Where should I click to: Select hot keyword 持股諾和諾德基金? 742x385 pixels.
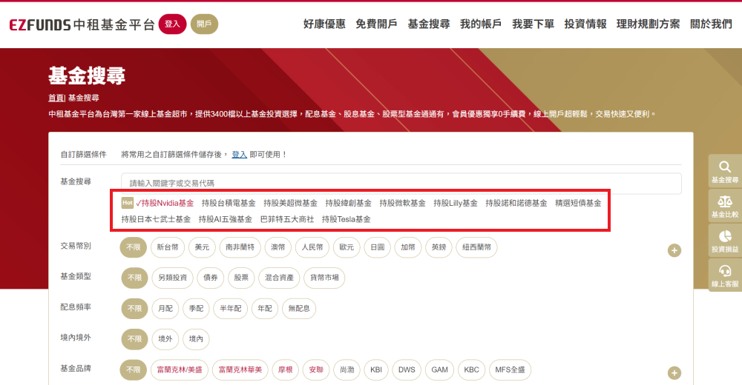click(516, 203)
